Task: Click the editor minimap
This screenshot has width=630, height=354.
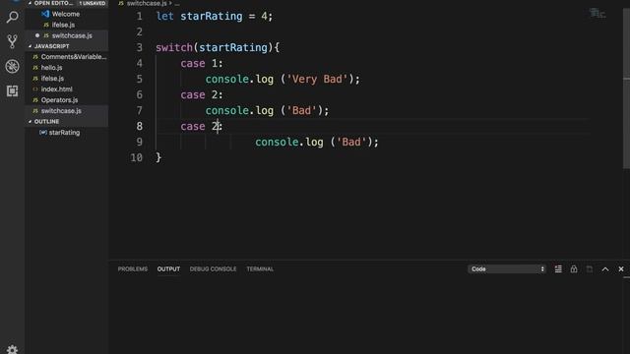Action: click(598, 14)
